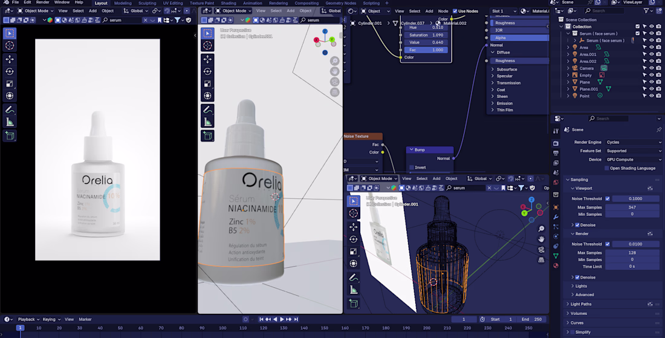Screen dimensions: 665x338
Task: Hide the Camera object with its eye icon
Action: click(x=652, y=68)
